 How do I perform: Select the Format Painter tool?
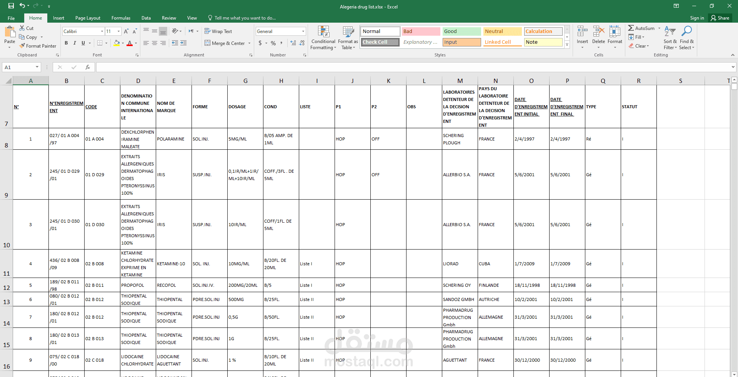38,46
